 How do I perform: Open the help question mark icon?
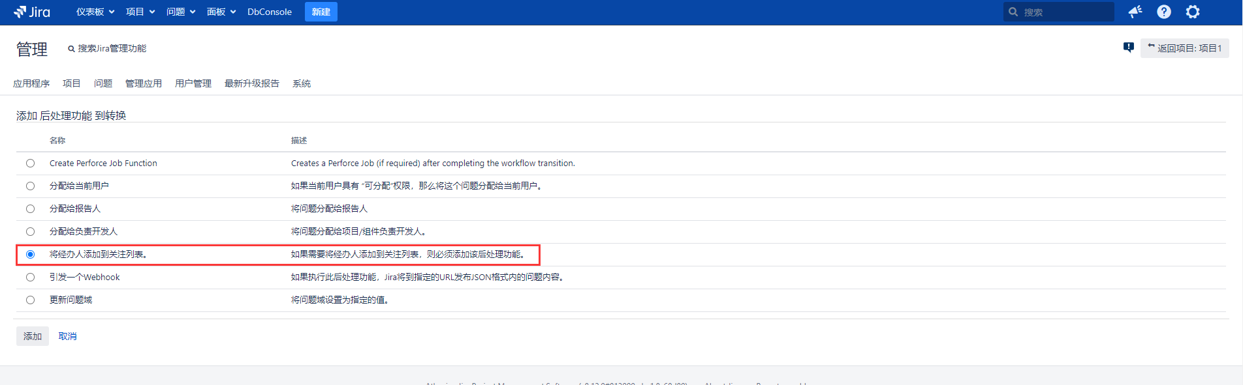[x=1164, y=12]
